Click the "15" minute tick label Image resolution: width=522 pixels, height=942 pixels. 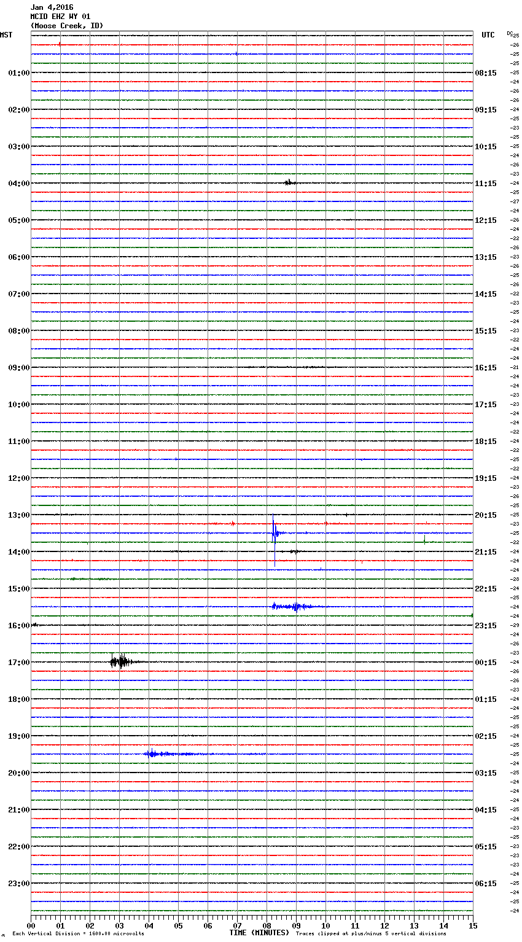tap(472, 925)
